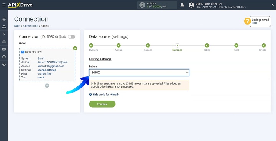Screen dimensions: 276x141
Task: Click the connection document copy icon
Action: point(60,37)
